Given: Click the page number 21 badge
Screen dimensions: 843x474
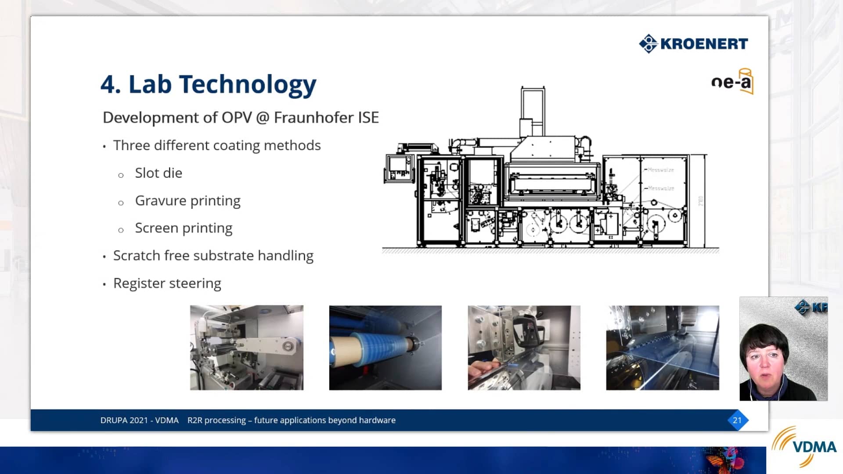Looking at the screenshot, I should click(737, 420).
